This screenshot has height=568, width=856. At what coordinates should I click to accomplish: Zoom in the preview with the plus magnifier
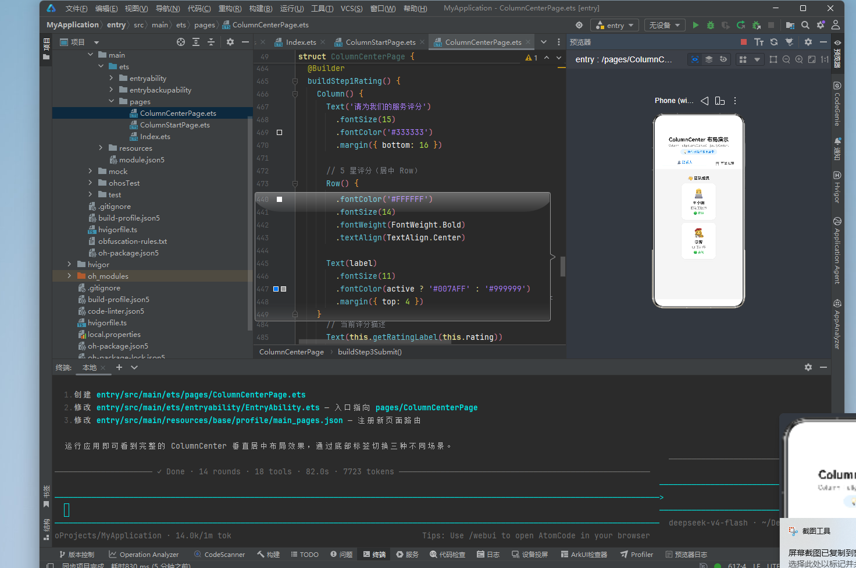[799, 59]
